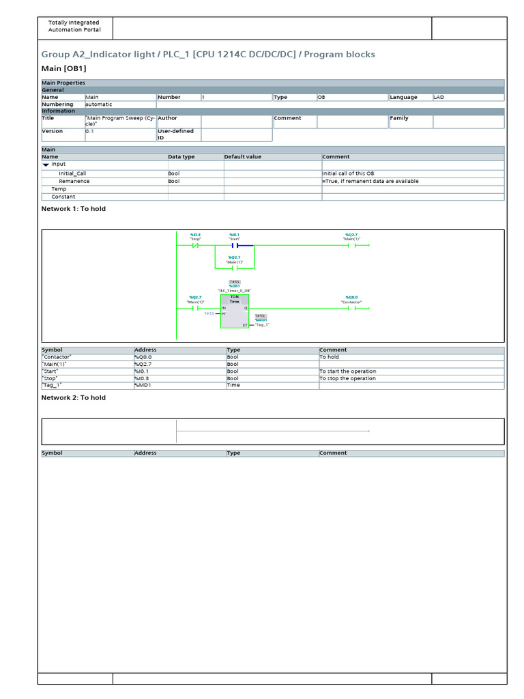
Task: Click the ET output tag "Tag_1"
Action: tap(262, 325)
